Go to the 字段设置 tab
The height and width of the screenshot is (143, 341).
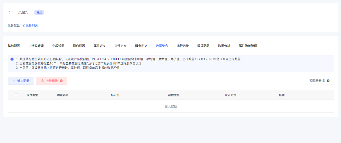(58, 46)
